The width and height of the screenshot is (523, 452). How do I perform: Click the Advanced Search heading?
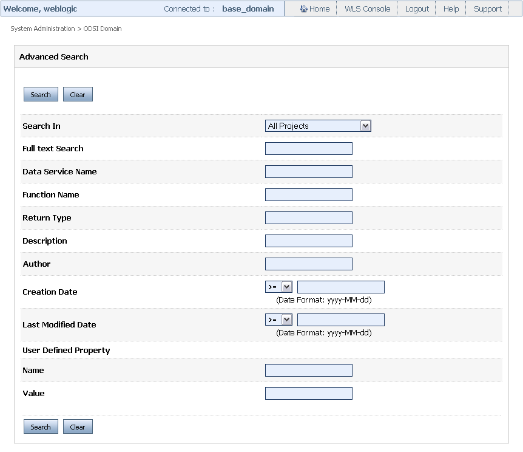(54, 56)
